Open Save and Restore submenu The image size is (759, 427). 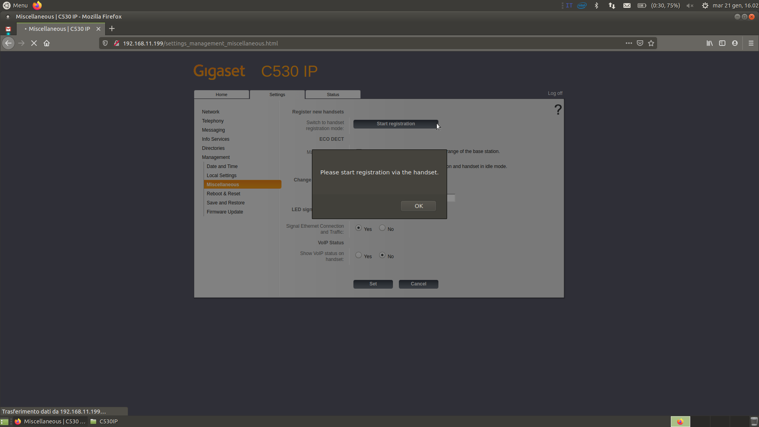tap(226, 203)
